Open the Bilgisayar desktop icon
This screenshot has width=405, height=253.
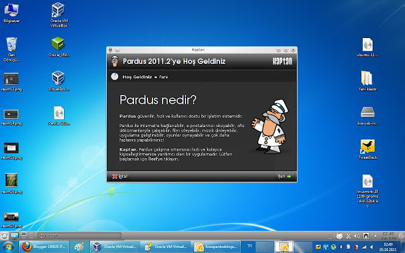coord(11,13)
